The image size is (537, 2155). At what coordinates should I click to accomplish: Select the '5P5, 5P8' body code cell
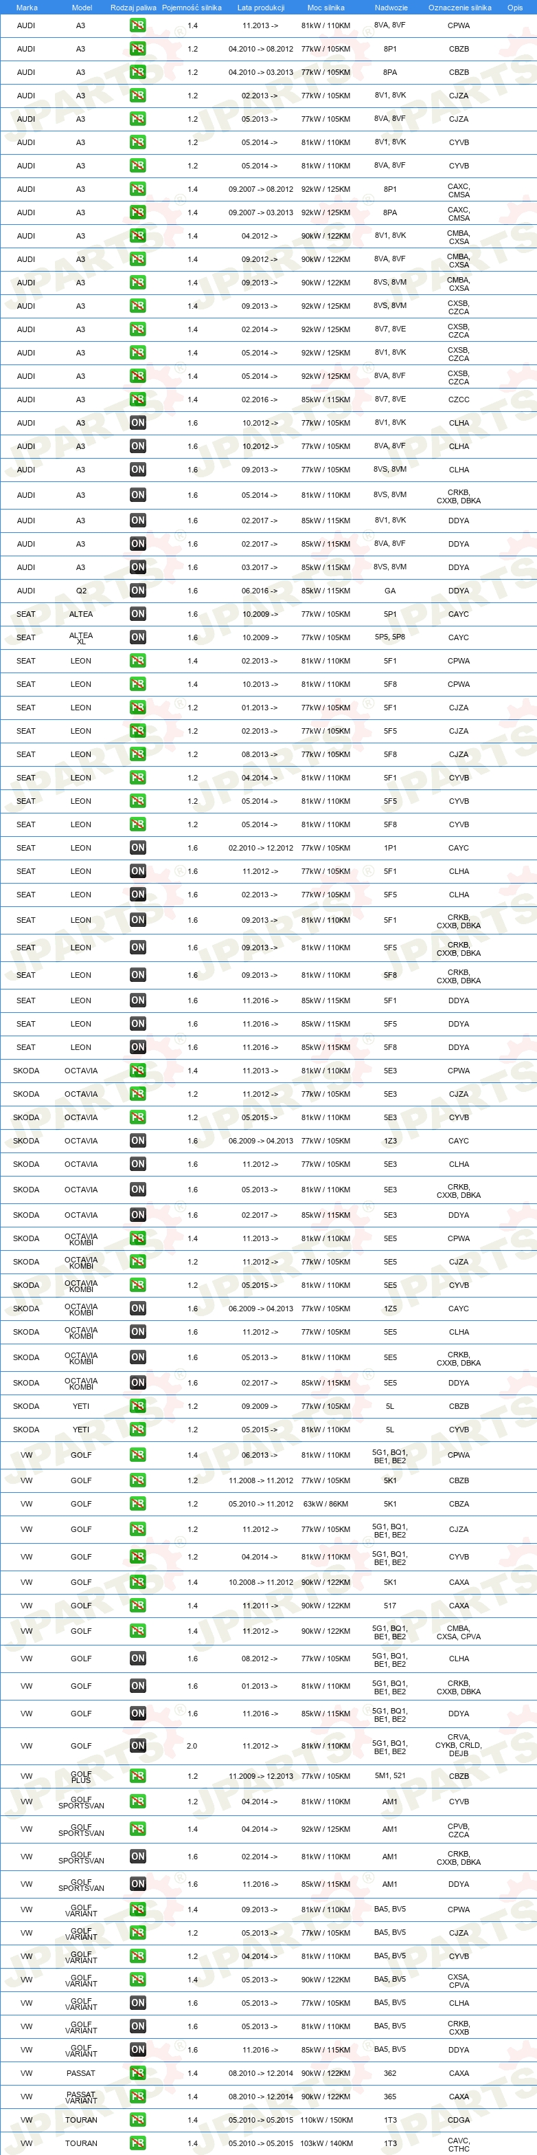click(390, 637)
